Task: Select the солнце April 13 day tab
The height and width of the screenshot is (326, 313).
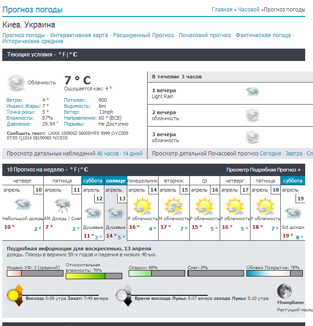Action: point(116,181)
